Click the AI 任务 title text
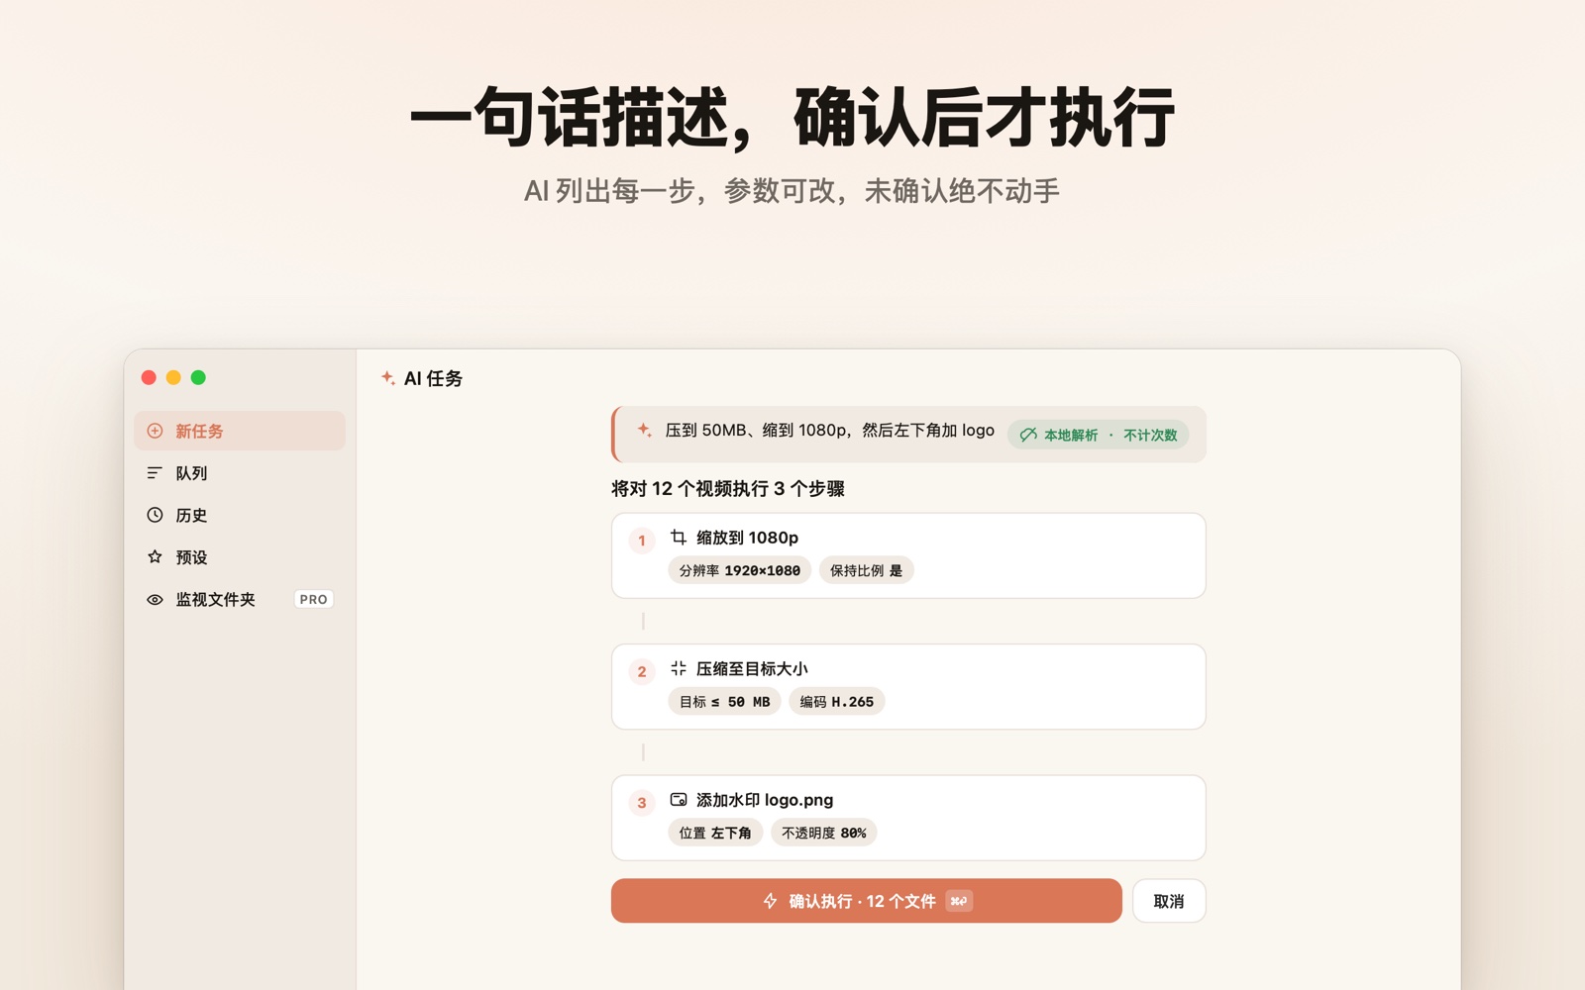 pyautogui.click(x=433, y=378)
